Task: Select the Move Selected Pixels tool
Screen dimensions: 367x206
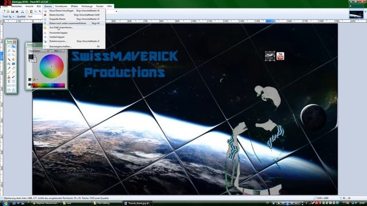Action: point(13,46)
